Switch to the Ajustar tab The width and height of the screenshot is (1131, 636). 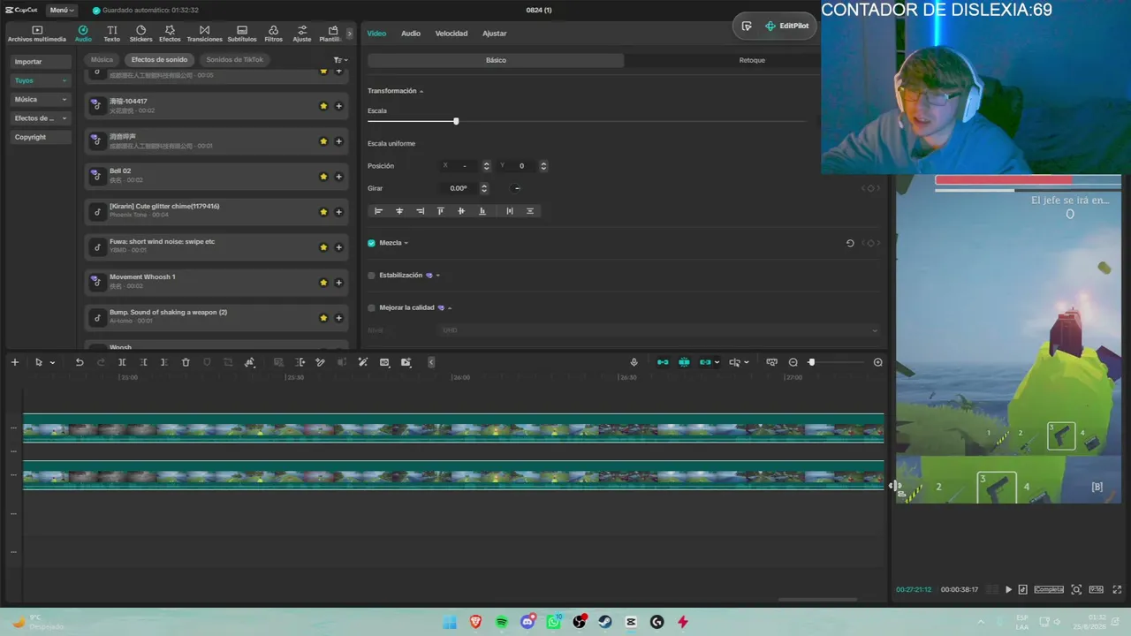[495, 34]
